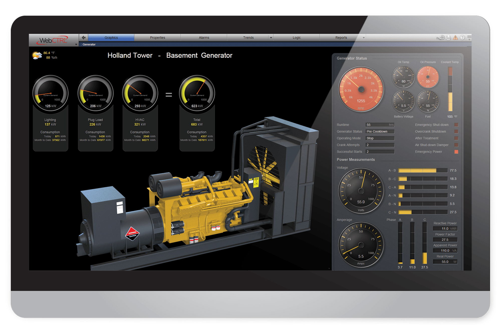Screen dimensions: 501x334
Task: Click the red warning diamond on generator
Action: (x=132, y=234)
